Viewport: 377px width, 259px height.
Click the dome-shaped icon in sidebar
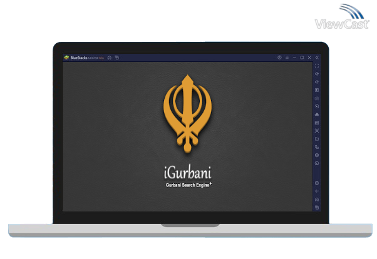point(317,114)
